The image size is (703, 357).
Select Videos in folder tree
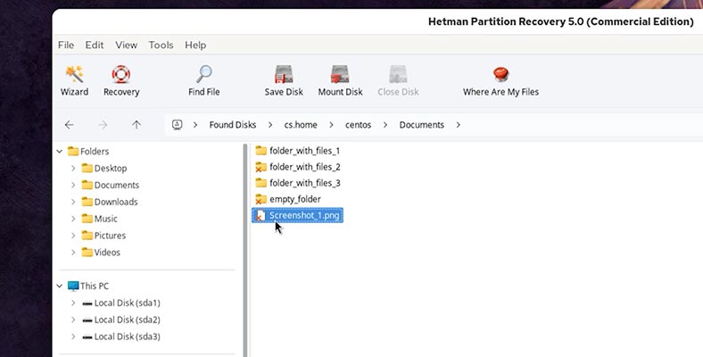[107, 252]
